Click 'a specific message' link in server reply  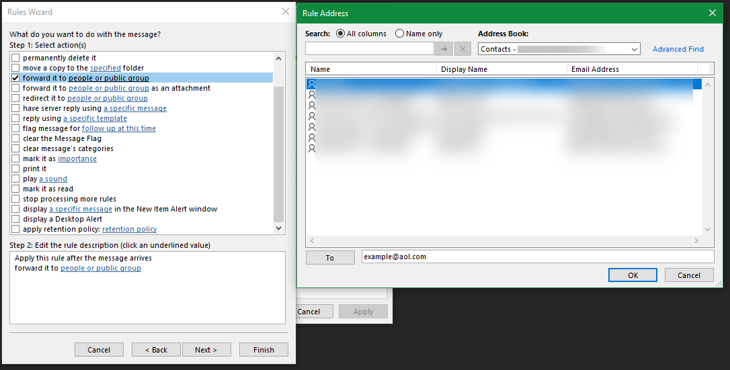135,108
